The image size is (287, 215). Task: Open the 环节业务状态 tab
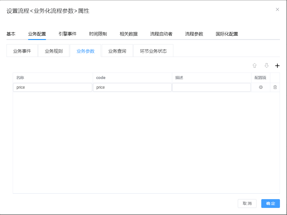[x=153, y=50]
